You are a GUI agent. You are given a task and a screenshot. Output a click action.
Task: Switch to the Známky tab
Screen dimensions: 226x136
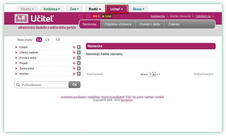(174, 24)
